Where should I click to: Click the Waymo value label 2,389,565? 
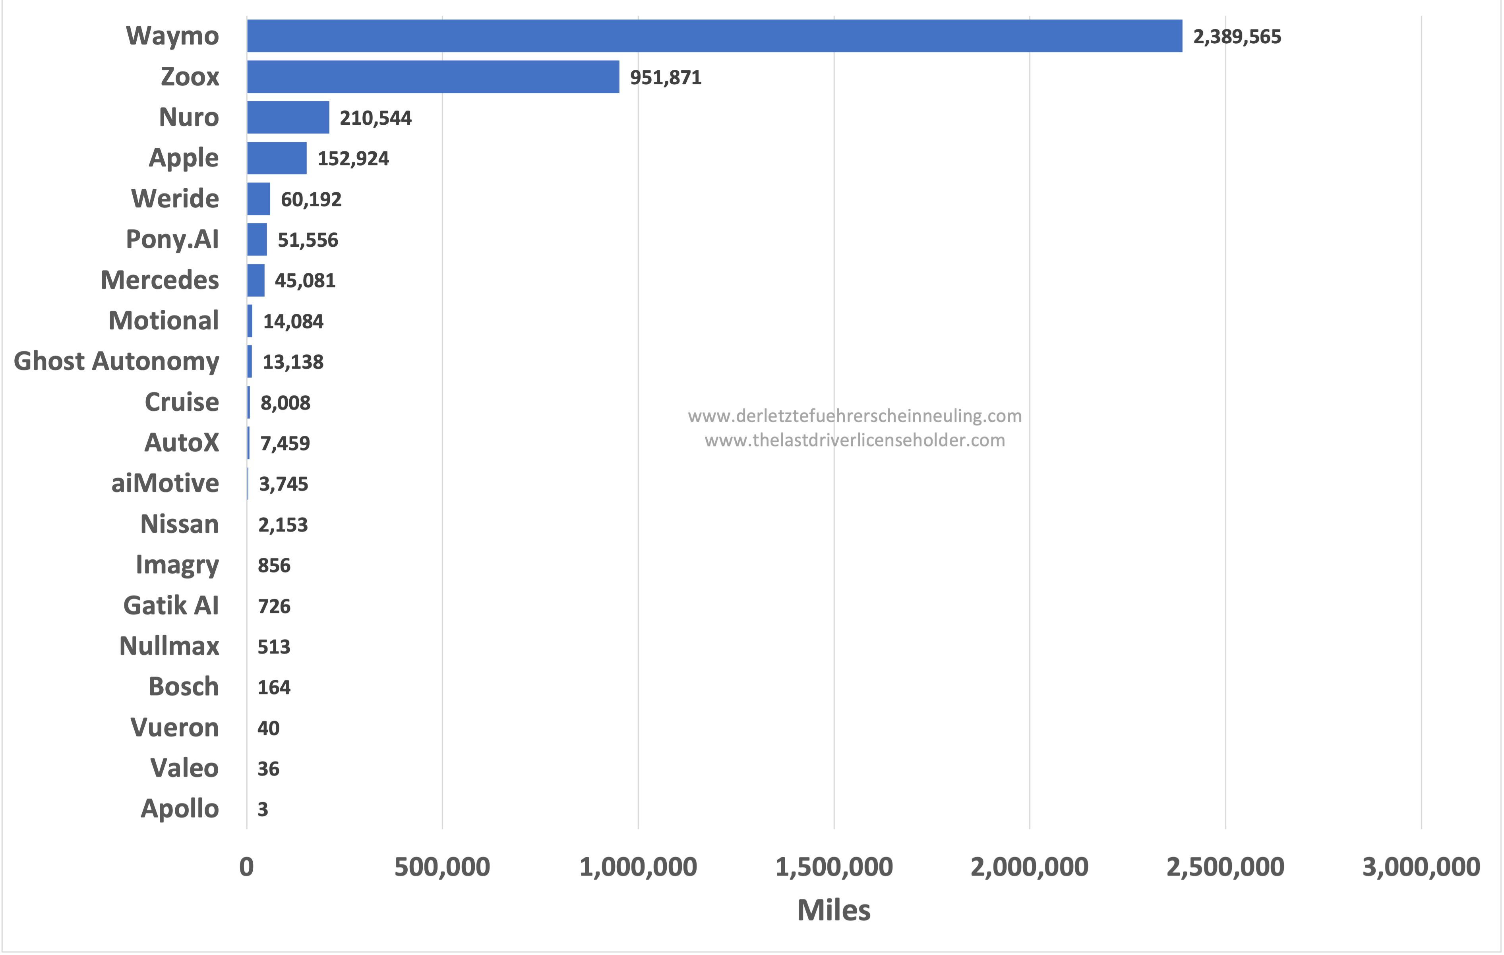[x=1237, y=37]
